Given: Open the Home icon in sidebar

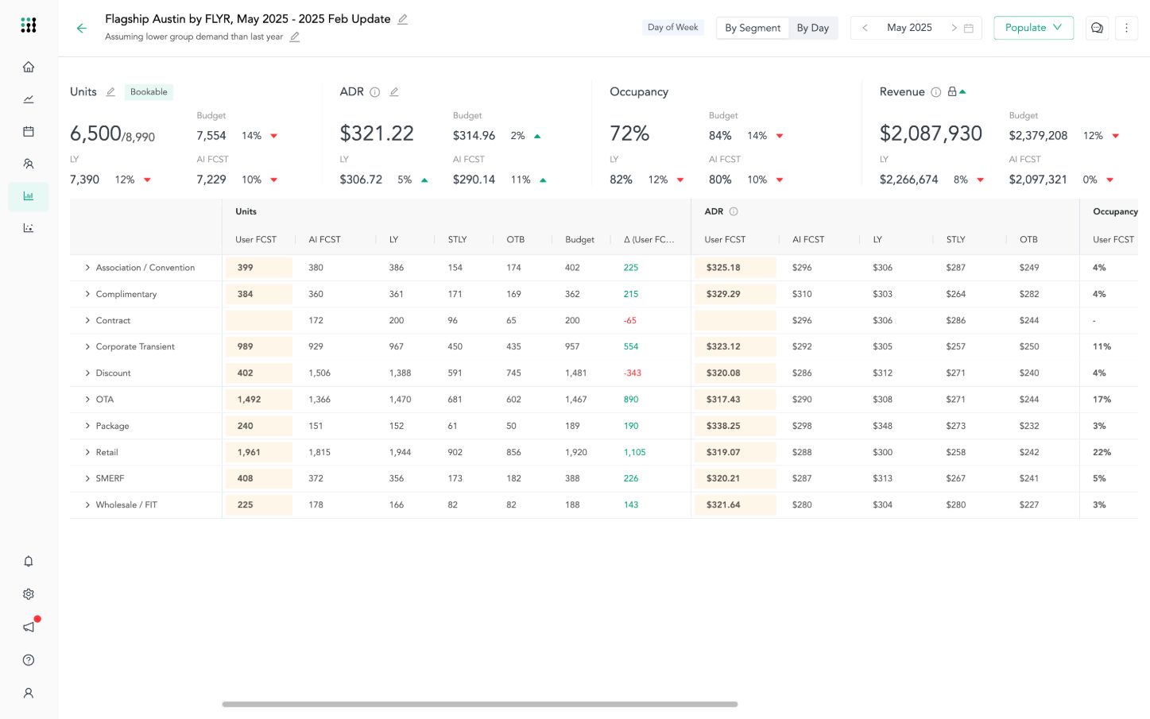Looking at the screenshot, I should [29, 67].
